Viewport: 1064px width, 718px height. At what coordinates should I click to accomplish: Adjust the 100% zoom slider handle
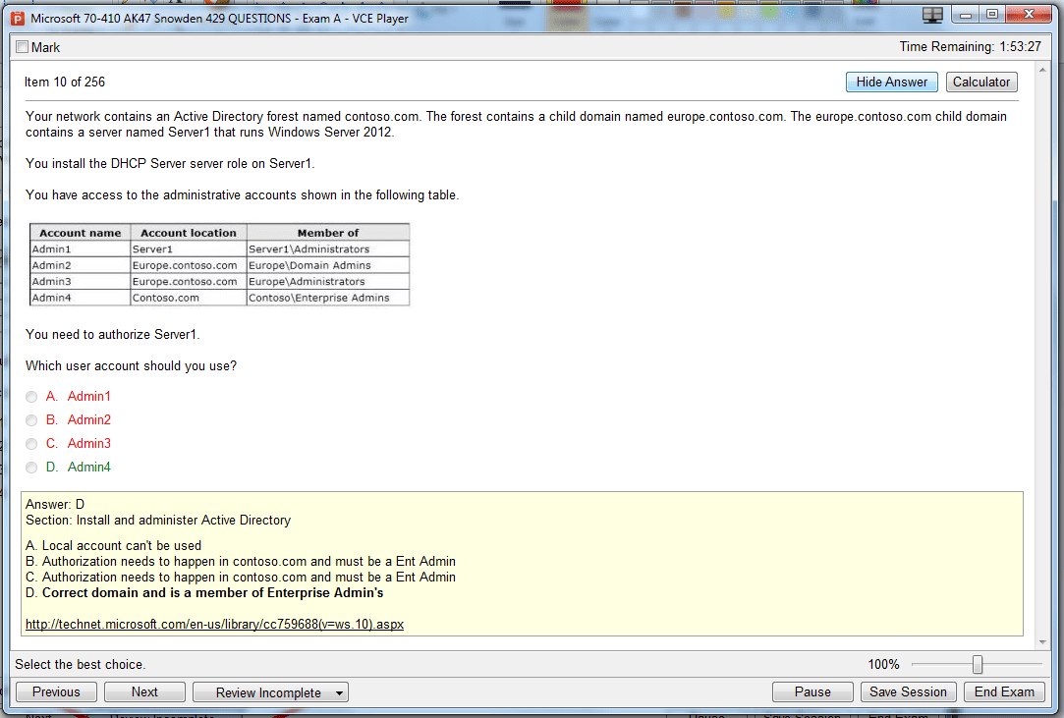click(978, 664)
